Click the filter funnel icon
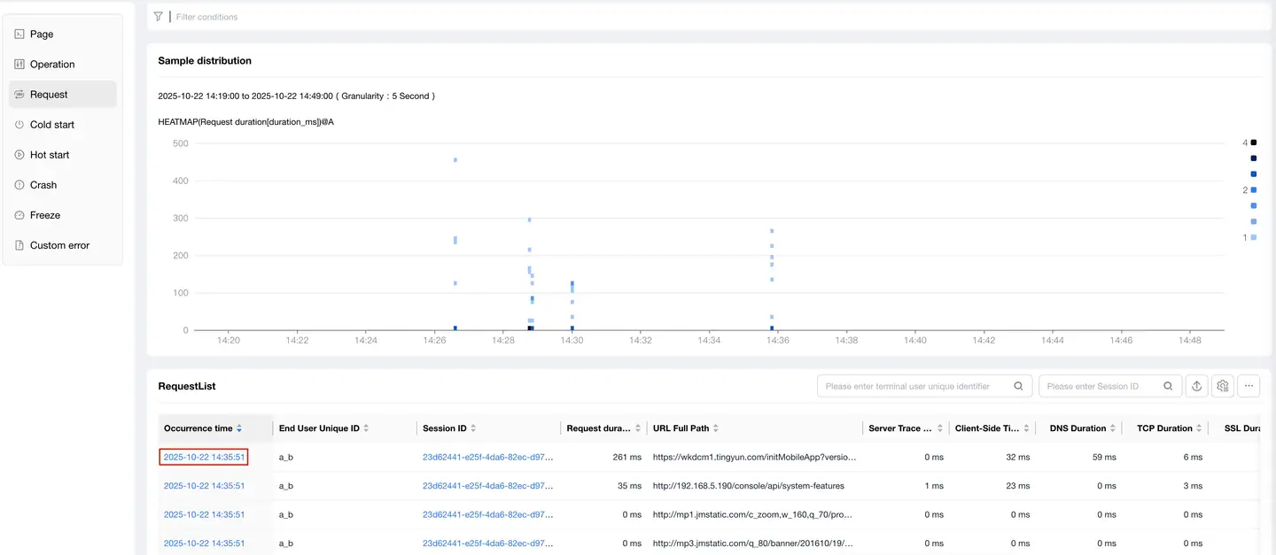The image size is (1276, 555). point(158,17)
